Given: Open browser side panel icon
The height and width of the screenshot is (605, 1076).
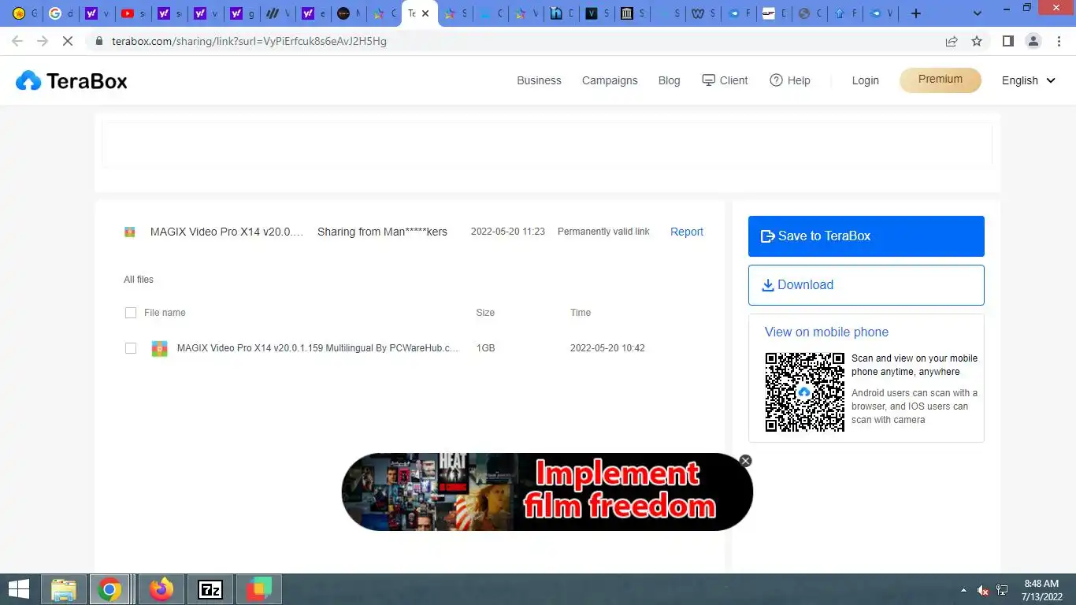Looking at the screenshot, I should point(1007,41).
